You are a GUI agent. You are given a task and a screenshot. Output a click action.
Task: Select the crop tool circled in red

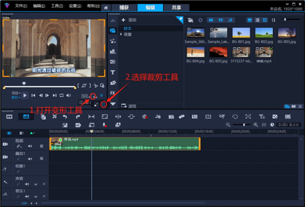104,104
